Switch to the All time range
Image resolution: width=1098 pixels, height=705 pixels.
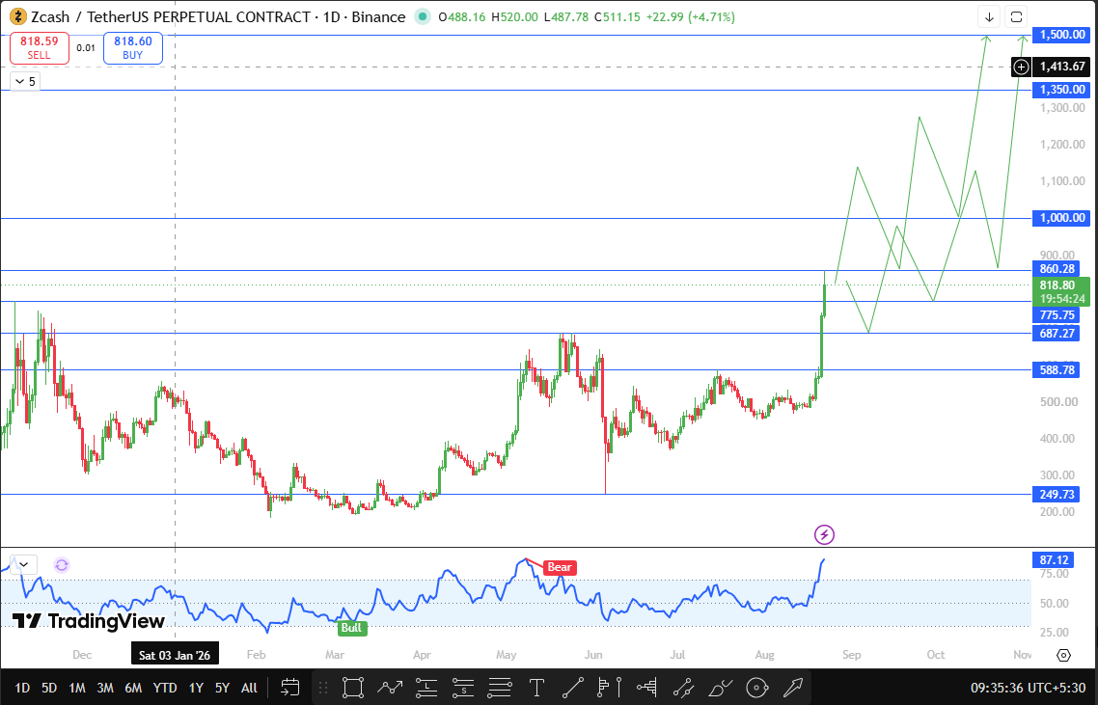[x=249, y=688]
